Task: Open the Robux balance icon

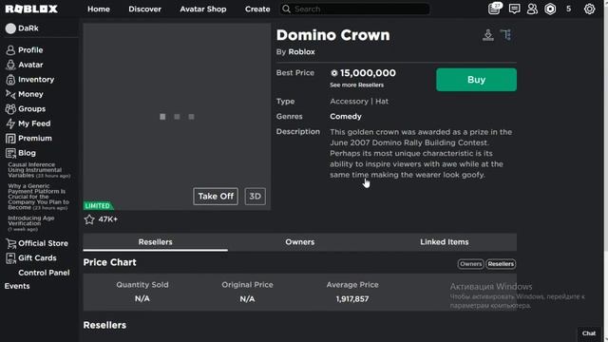Action: (x=550, y=9)
